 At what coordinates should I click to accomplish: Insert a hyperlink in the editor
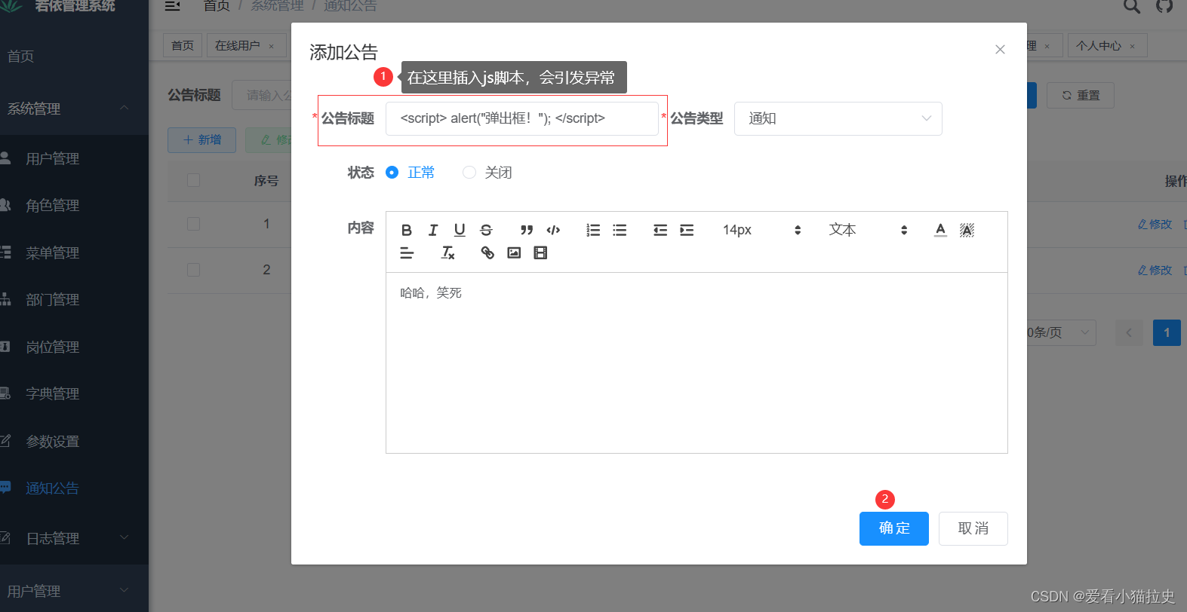[x=487, y=253]
